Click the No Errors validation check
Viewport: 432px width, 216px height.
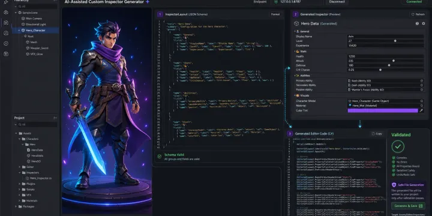[x=393, y=162]
